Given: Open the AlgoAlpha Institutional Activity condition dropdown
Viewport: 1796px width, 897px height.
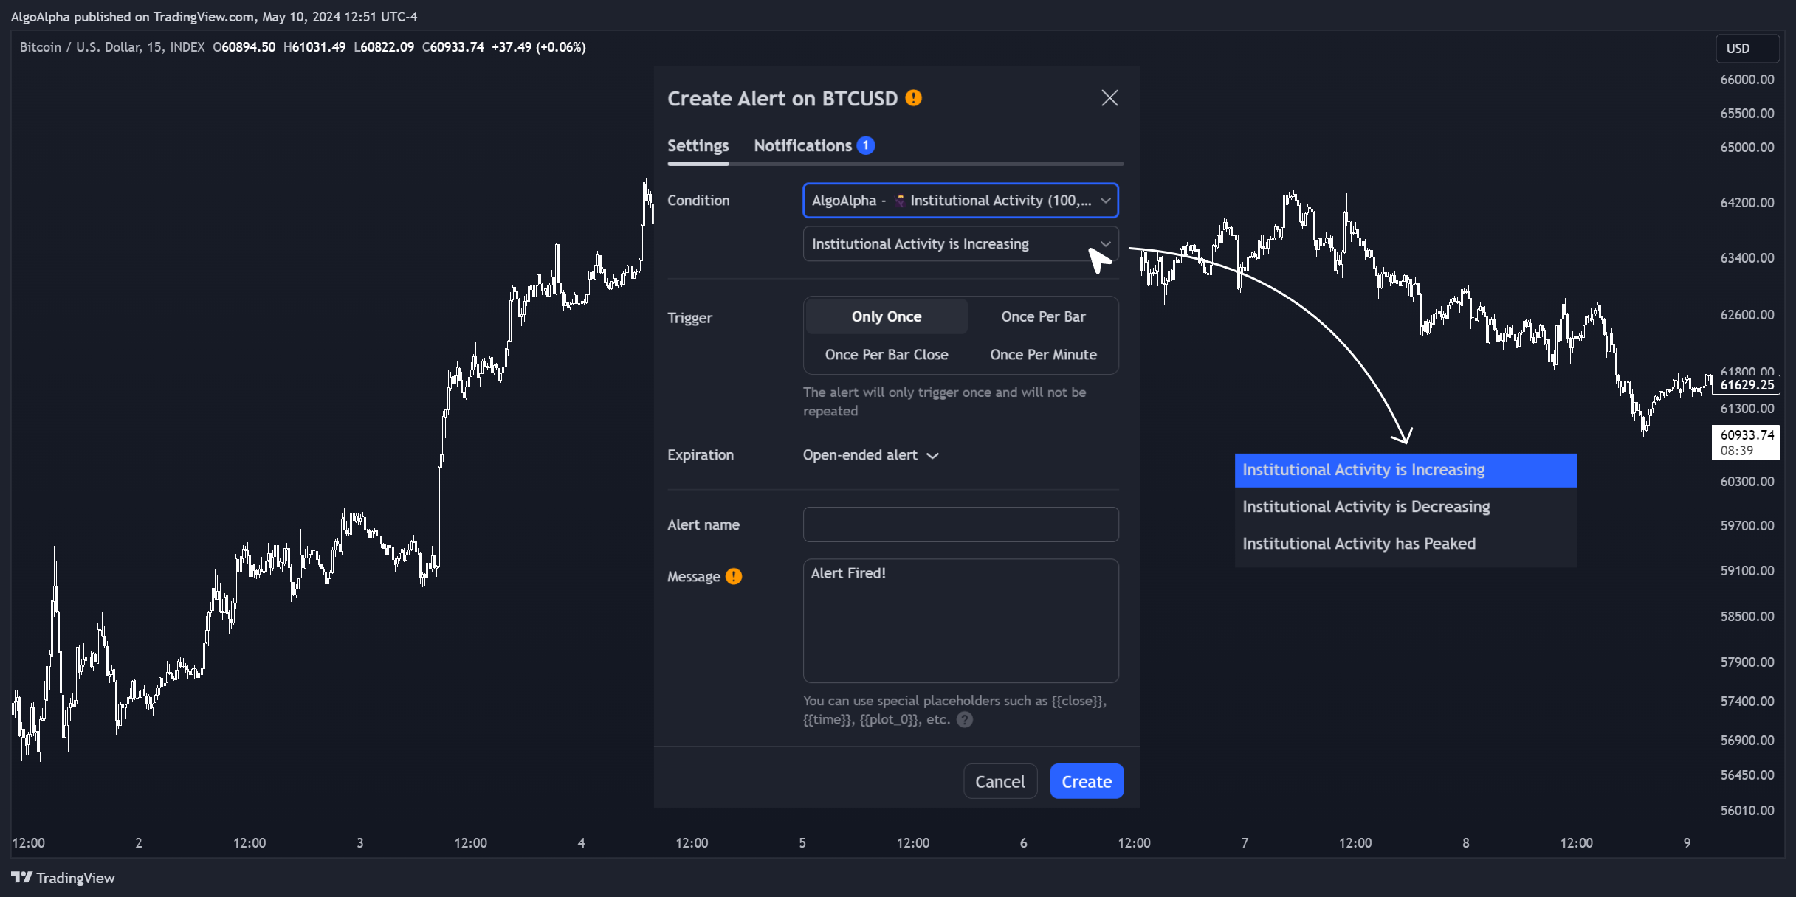Looking at the screenshot, I should [x=960, y=201].
